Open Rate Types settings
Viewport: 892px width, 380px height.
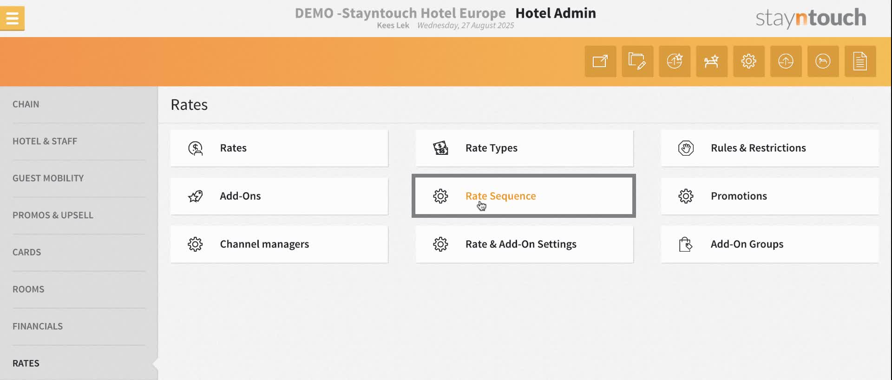pos(525,148)
